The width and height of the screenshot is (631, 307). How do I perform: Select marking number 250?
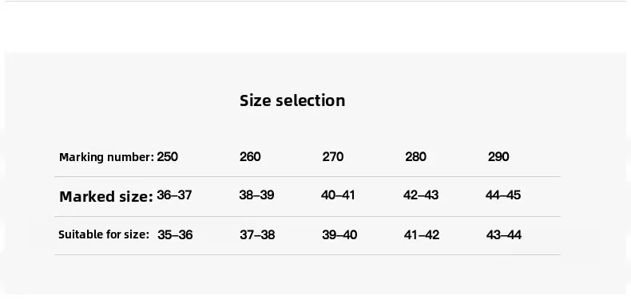pos(168,156)
